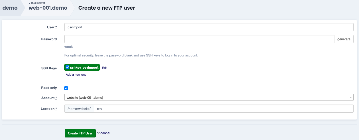359x140 pixels.
Task: Click the Read only label text
Action: coord(49,88)
